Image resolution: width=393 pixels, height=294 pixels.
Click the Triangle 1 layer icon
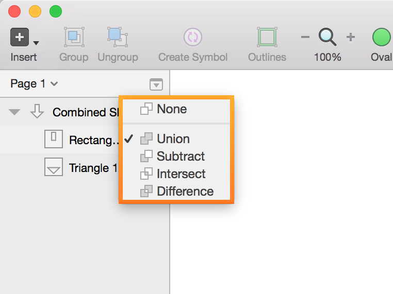point(54,168)
